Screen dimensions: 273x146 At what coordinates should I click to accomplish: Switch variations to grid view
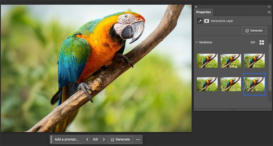[x=262, y=43]
